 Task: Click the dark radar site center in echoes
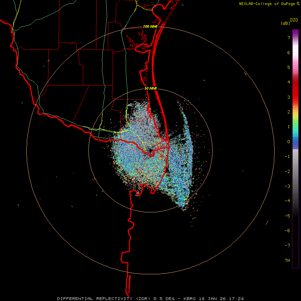click(150, 150)
